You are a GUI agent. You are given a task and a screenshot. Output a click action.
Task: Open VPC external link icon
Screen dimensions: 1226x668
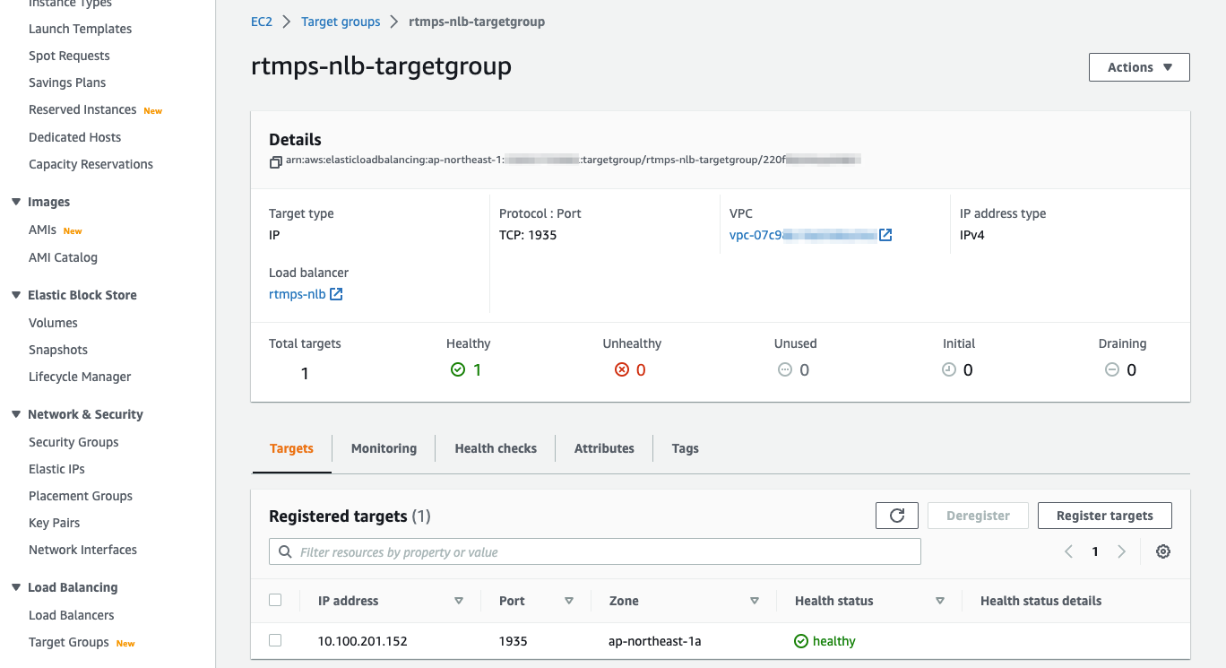(885, 235)
